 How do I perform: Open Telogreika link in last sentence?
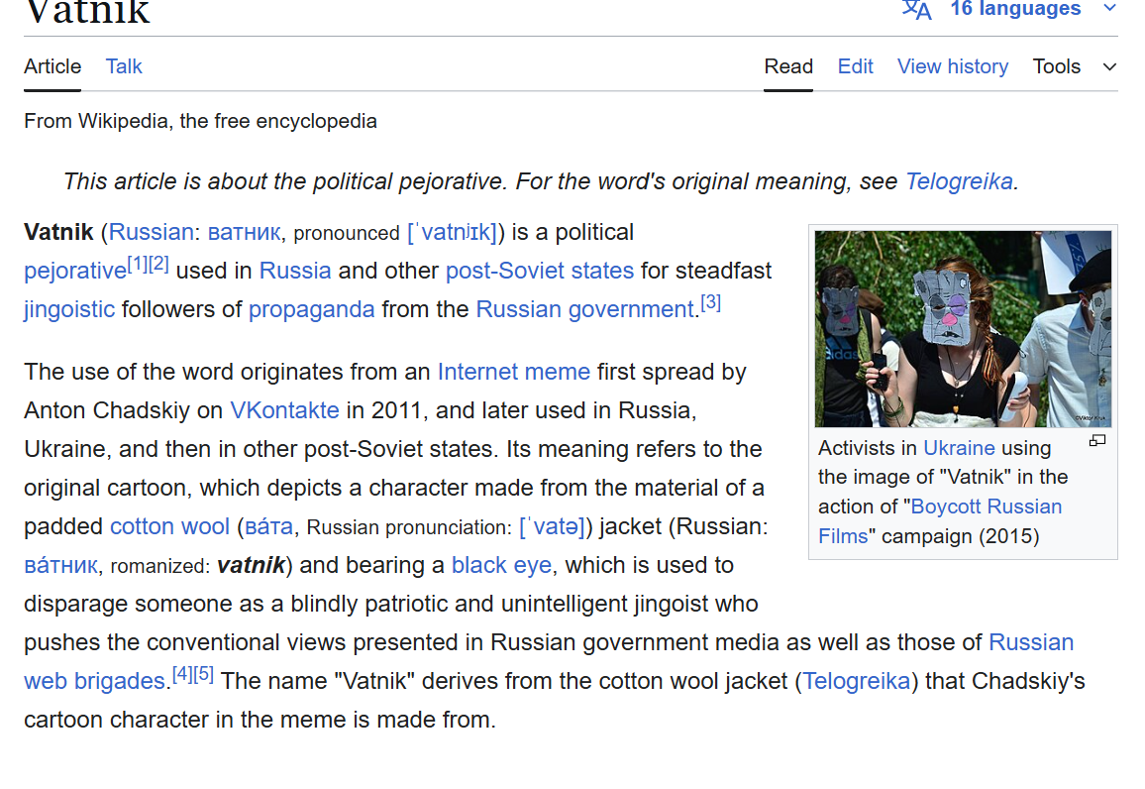857,682
